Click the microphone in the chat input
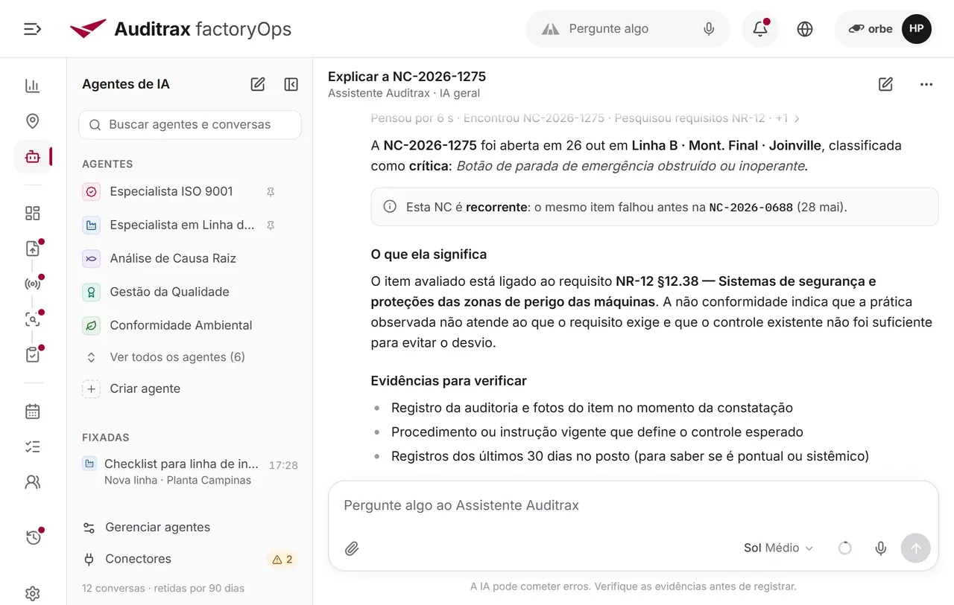The image size is (954, 605). pos(881,548)
